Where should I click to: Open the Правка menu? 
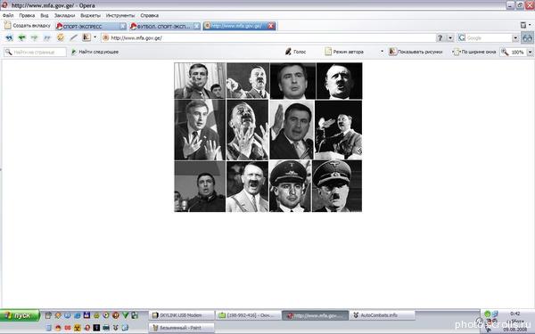(x=27, y=15)
